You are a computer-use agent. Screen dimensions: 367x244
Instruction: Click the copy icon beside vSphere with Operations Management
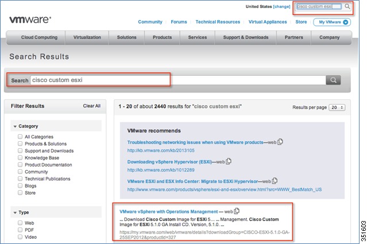(237, 211)
